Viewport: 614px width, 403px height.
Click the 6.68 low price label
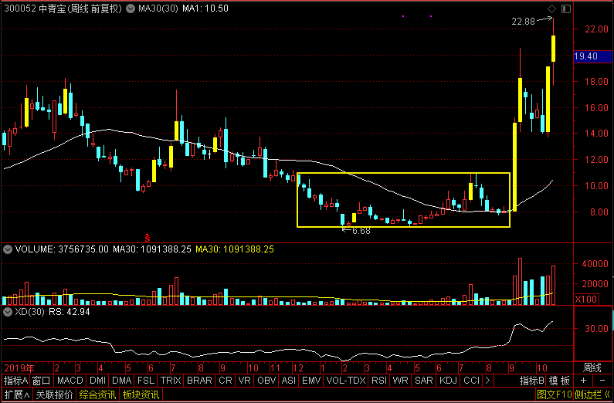(361, 231)
